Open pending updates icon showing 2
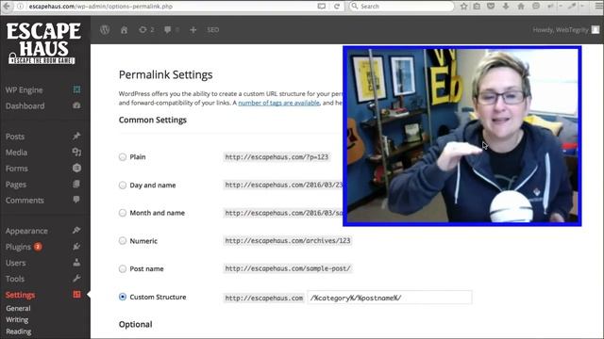The height and width of the screenshot is (339, 604). point(146,29)
